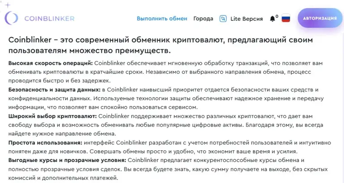Select the Russian flag language icon
This screenshot has width=344, height=183.
286,18
